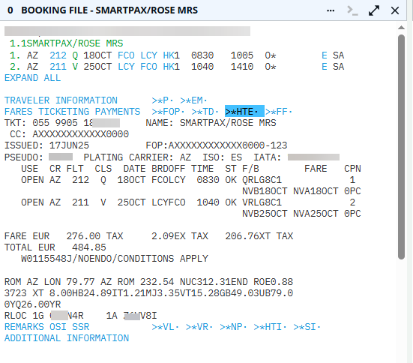Click the W0115548J/NOENDO/CONDITIONS APPLY endorsement line
Image resolution: width=413 pixels, height=363 pixels.
[x=115, y=259]
